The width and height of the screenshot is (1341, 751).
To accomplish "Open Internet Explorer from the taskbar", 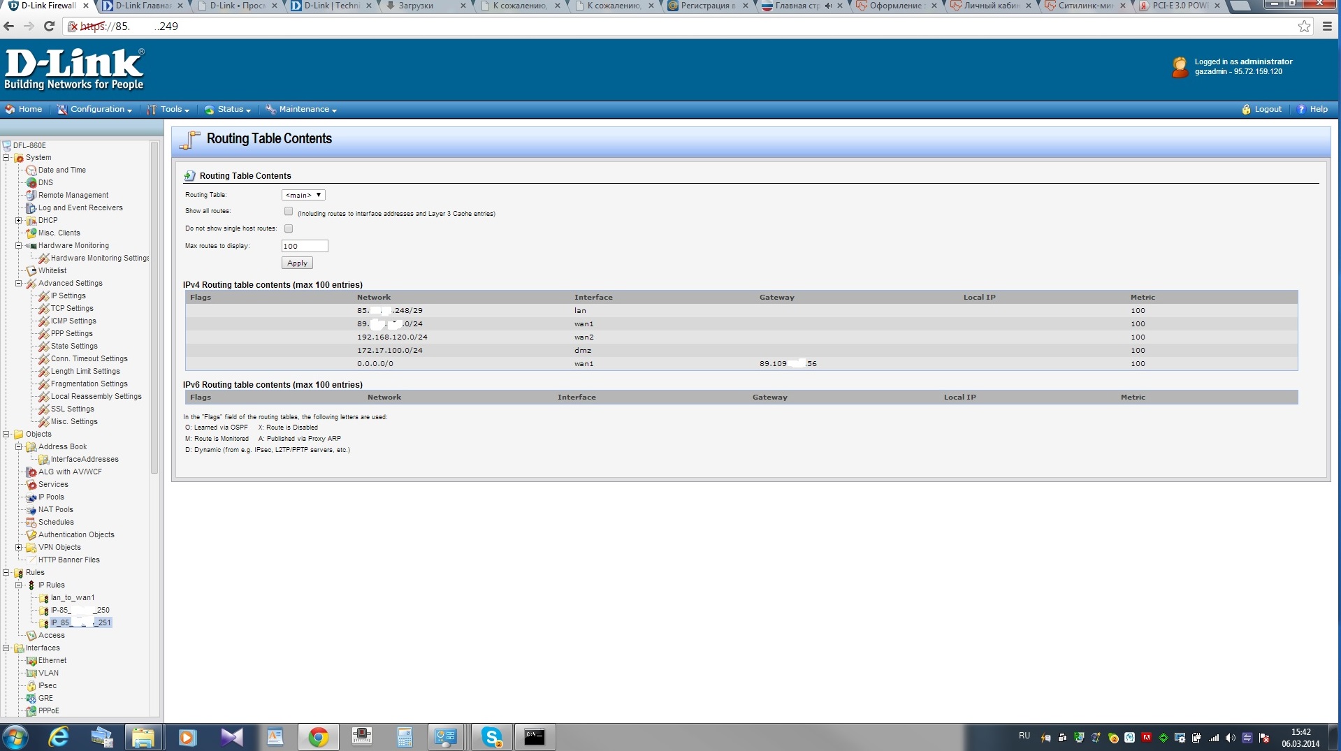I will tap(58, 737).
